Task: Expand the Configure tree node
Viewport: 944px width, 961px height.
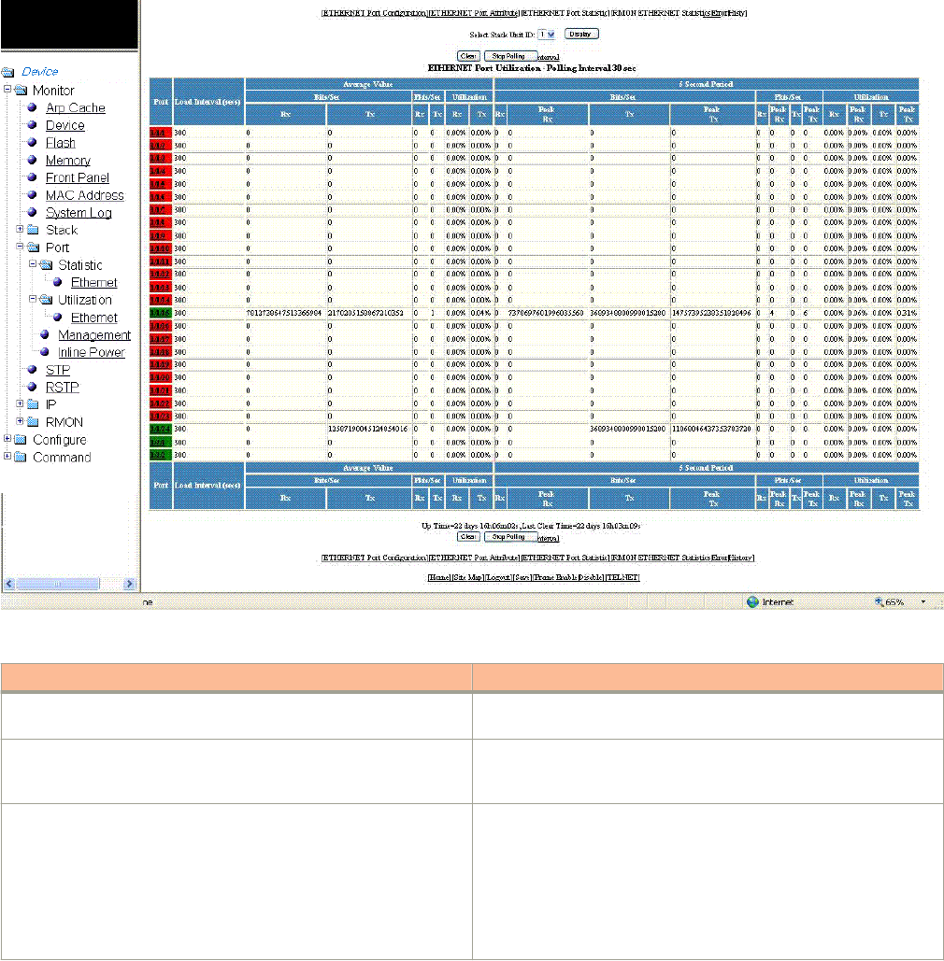Action: tap(7, 439)
